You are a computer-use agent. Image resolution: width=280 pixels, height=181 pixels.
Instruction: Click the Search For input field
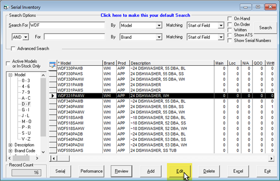[67, 25]
